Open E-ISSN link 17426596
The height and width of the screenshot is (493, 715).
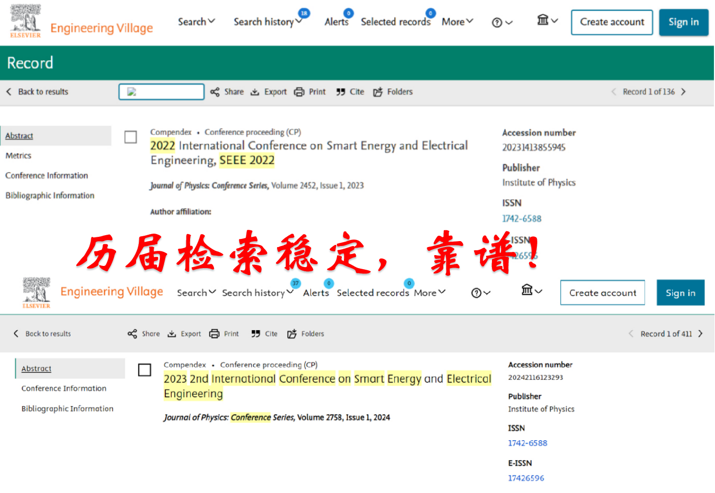(x=526, y=478)
